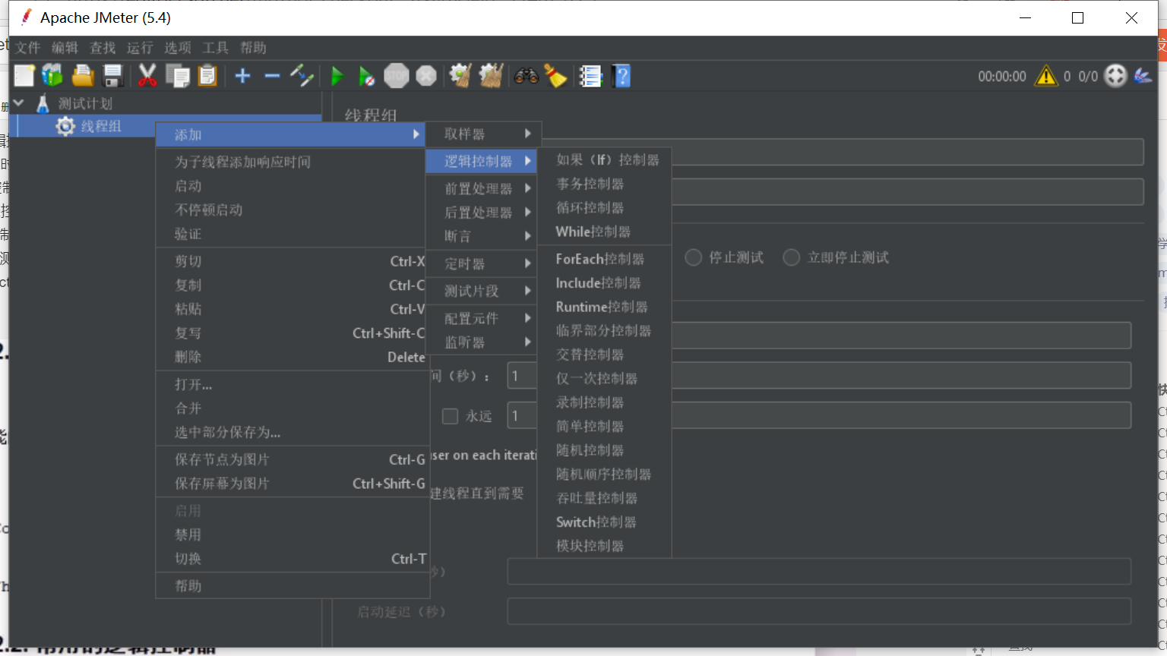
Task: Open the 选项 menu
Action: pos(178,48)
